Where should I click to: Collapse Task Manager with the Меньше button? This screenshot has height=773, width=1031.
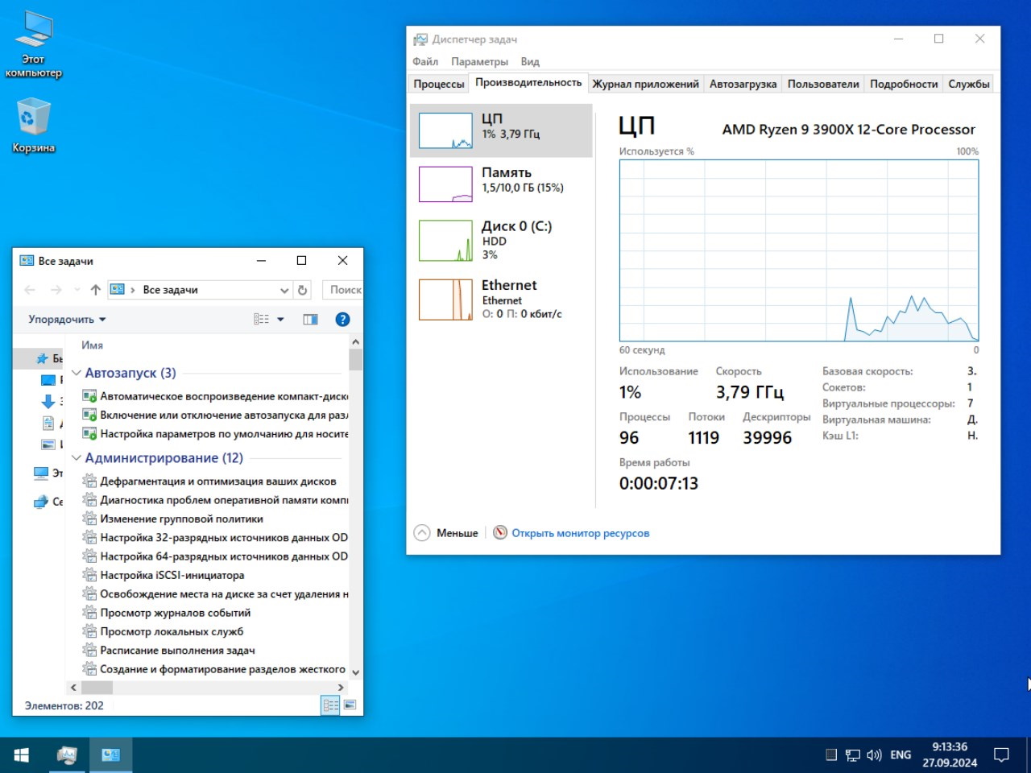pyautogui.click(x=446, y=532)
